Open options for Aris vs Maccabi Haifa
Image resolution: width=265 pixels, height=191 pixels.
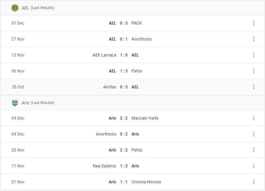point(254,118)
